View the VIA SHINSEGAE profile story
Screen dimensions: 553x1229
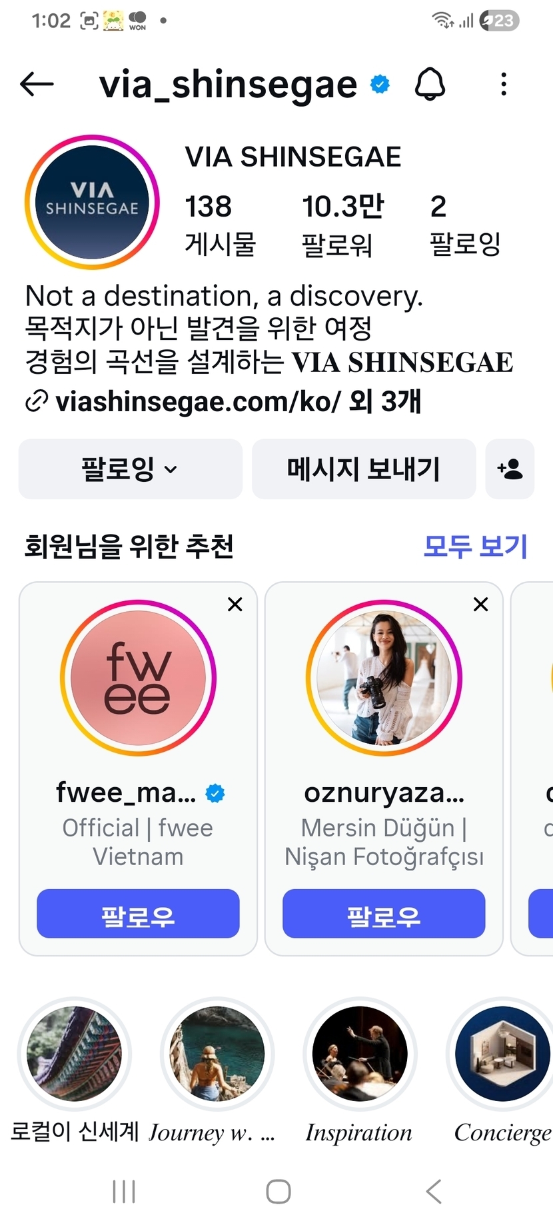tap(92, 202)
